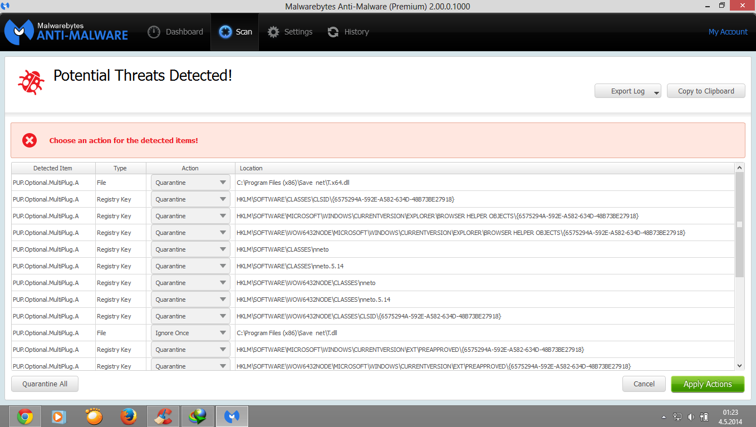Expand the Export Log dropdown arrow
The image size is (756, 427).
pyautogui.click(x=656, y=92)
